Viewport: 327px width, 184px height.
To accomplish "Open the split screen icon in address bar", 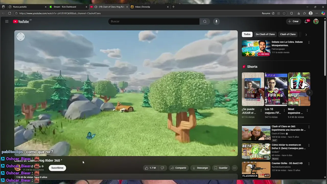I will pos(278,13).
